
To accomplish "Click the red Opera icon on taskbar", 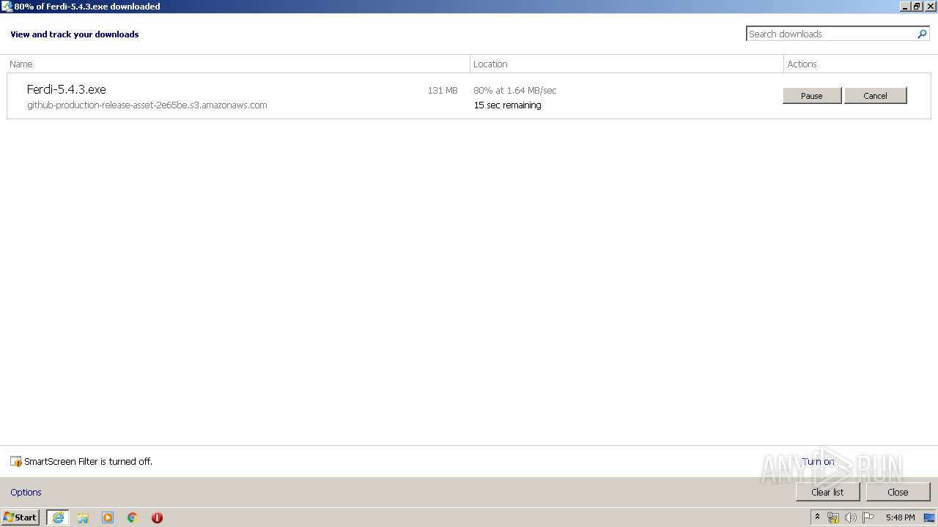I will [x=157, y=517].
